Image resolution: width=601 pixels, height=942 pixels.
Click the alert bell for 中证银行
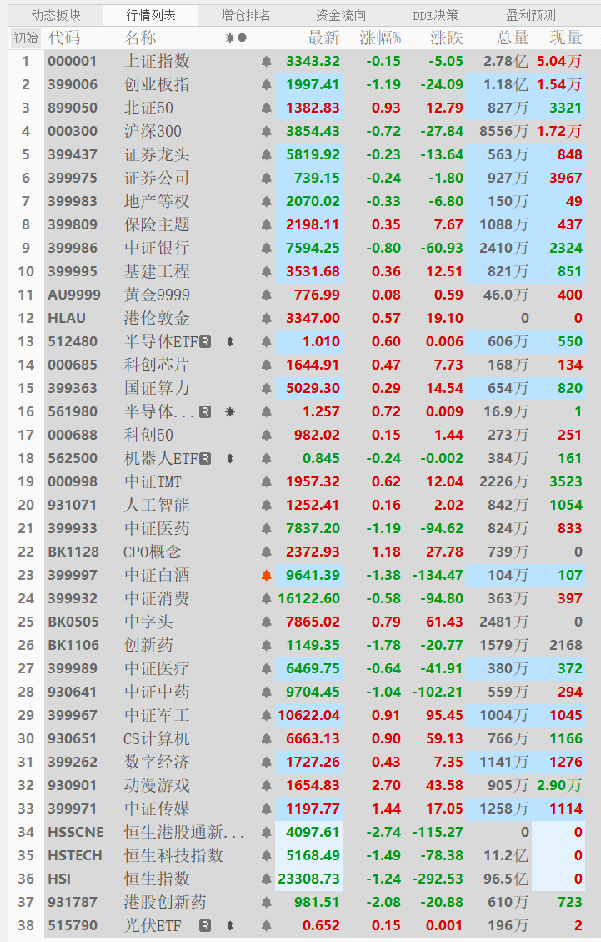point(267,248)
